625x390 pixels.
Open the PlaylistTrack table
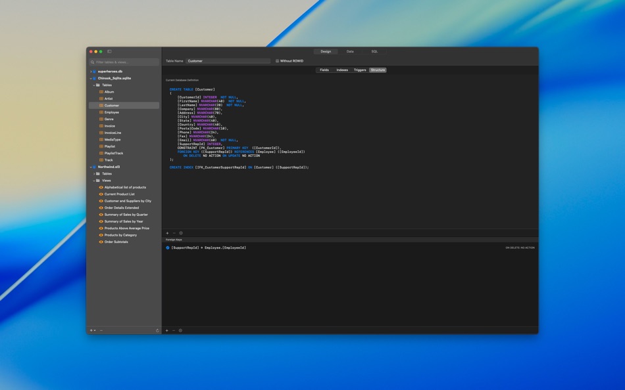click(x=115, y=153)
